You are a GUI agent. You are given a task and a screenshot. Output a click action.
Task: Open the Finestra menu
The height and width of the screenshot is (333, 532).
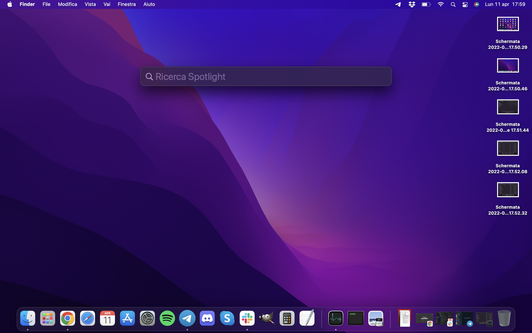[x=127, y=4]
